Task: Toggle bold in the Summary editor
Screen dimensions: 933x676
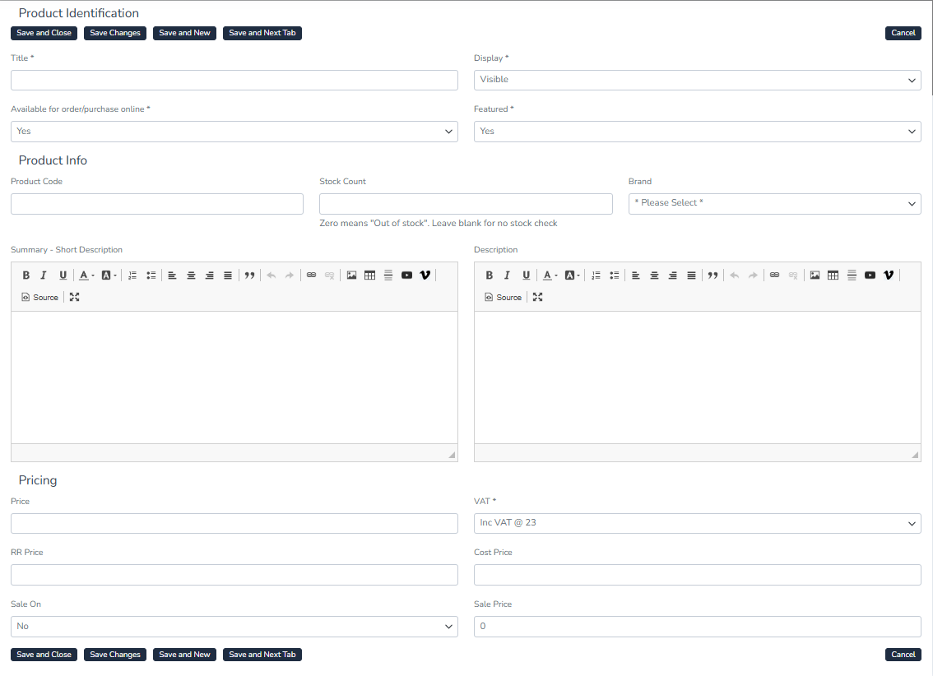Action: [x=26, y=275]
